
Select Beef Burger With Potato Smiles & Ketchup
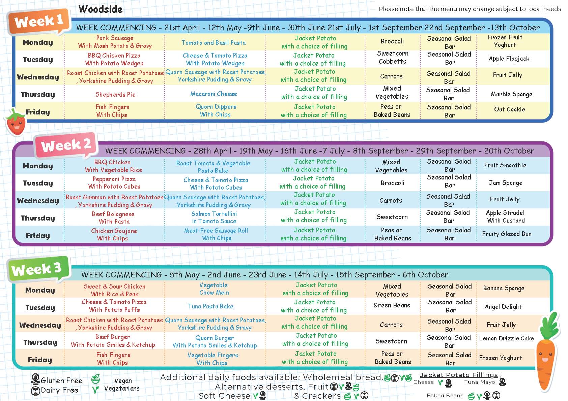(x=113, y=341)
